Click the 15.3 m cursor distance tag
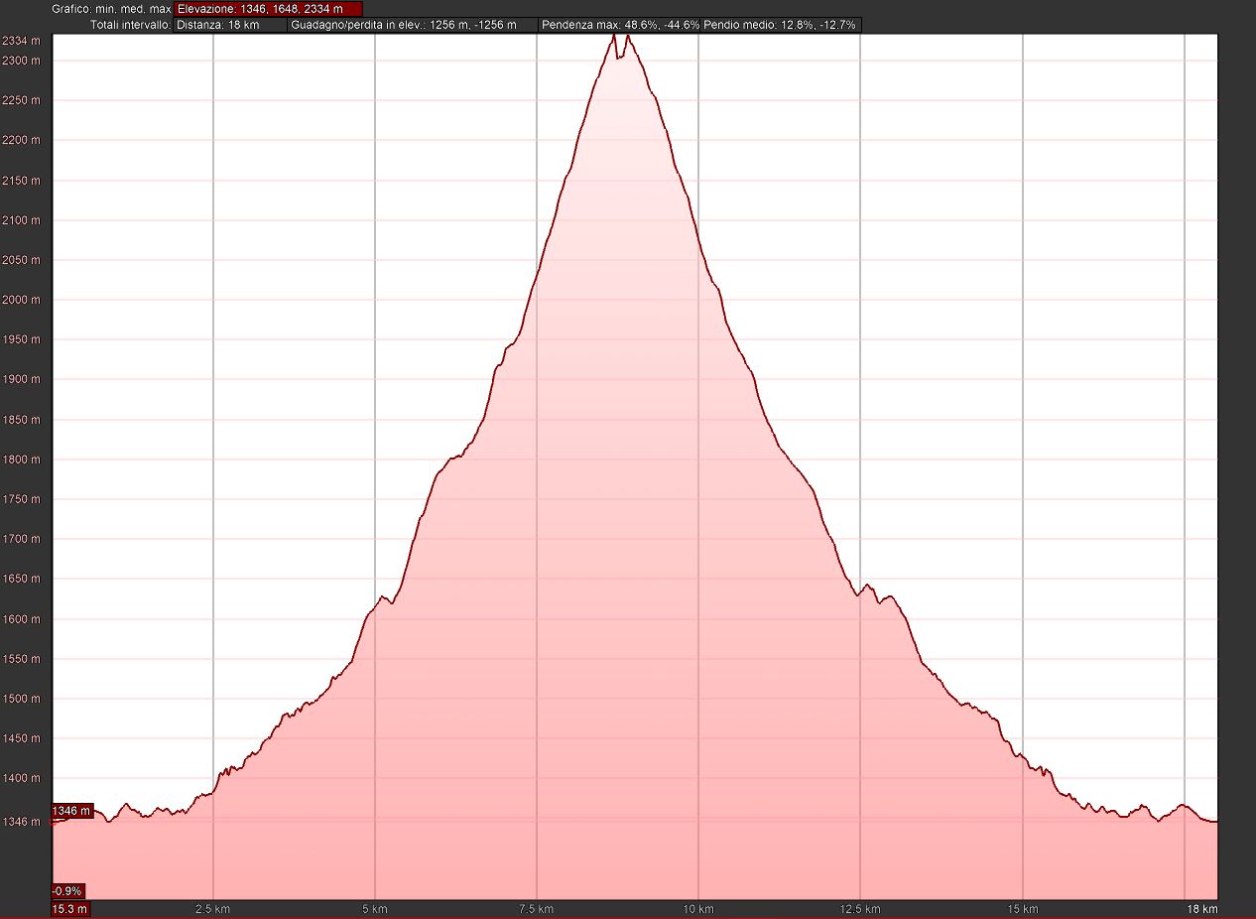 point(70,909)
